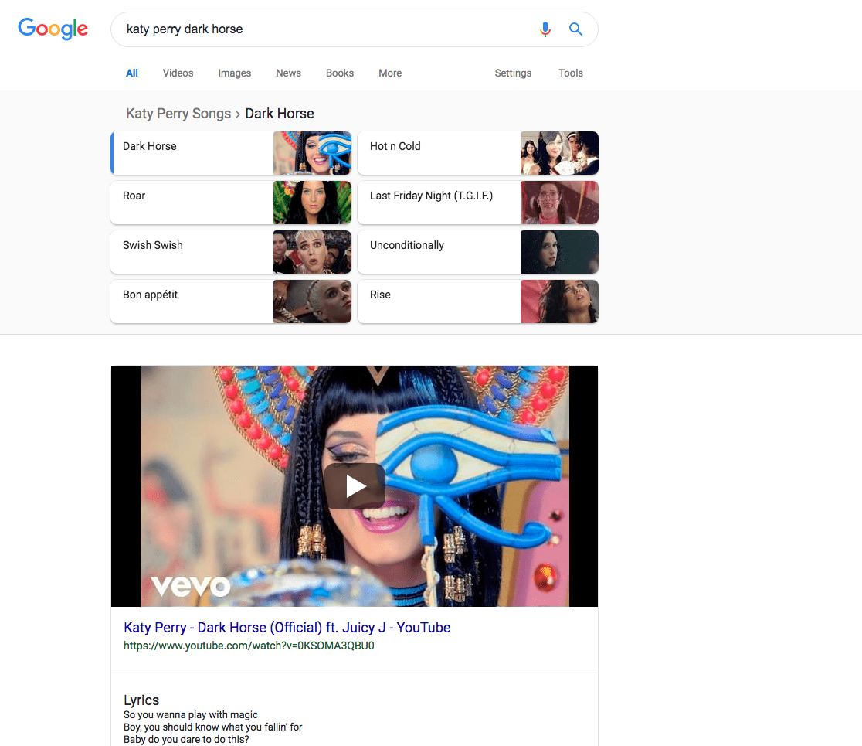Open search Tools

tap(571, 73)
